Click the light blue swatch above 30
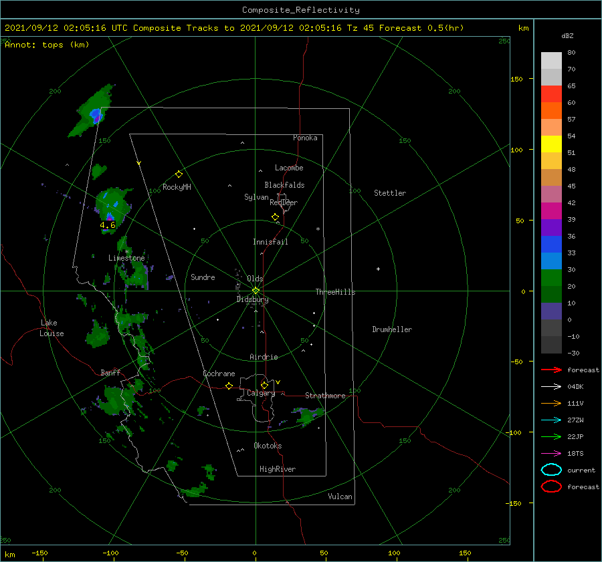The image size is (602, 562). coord(551,261)
